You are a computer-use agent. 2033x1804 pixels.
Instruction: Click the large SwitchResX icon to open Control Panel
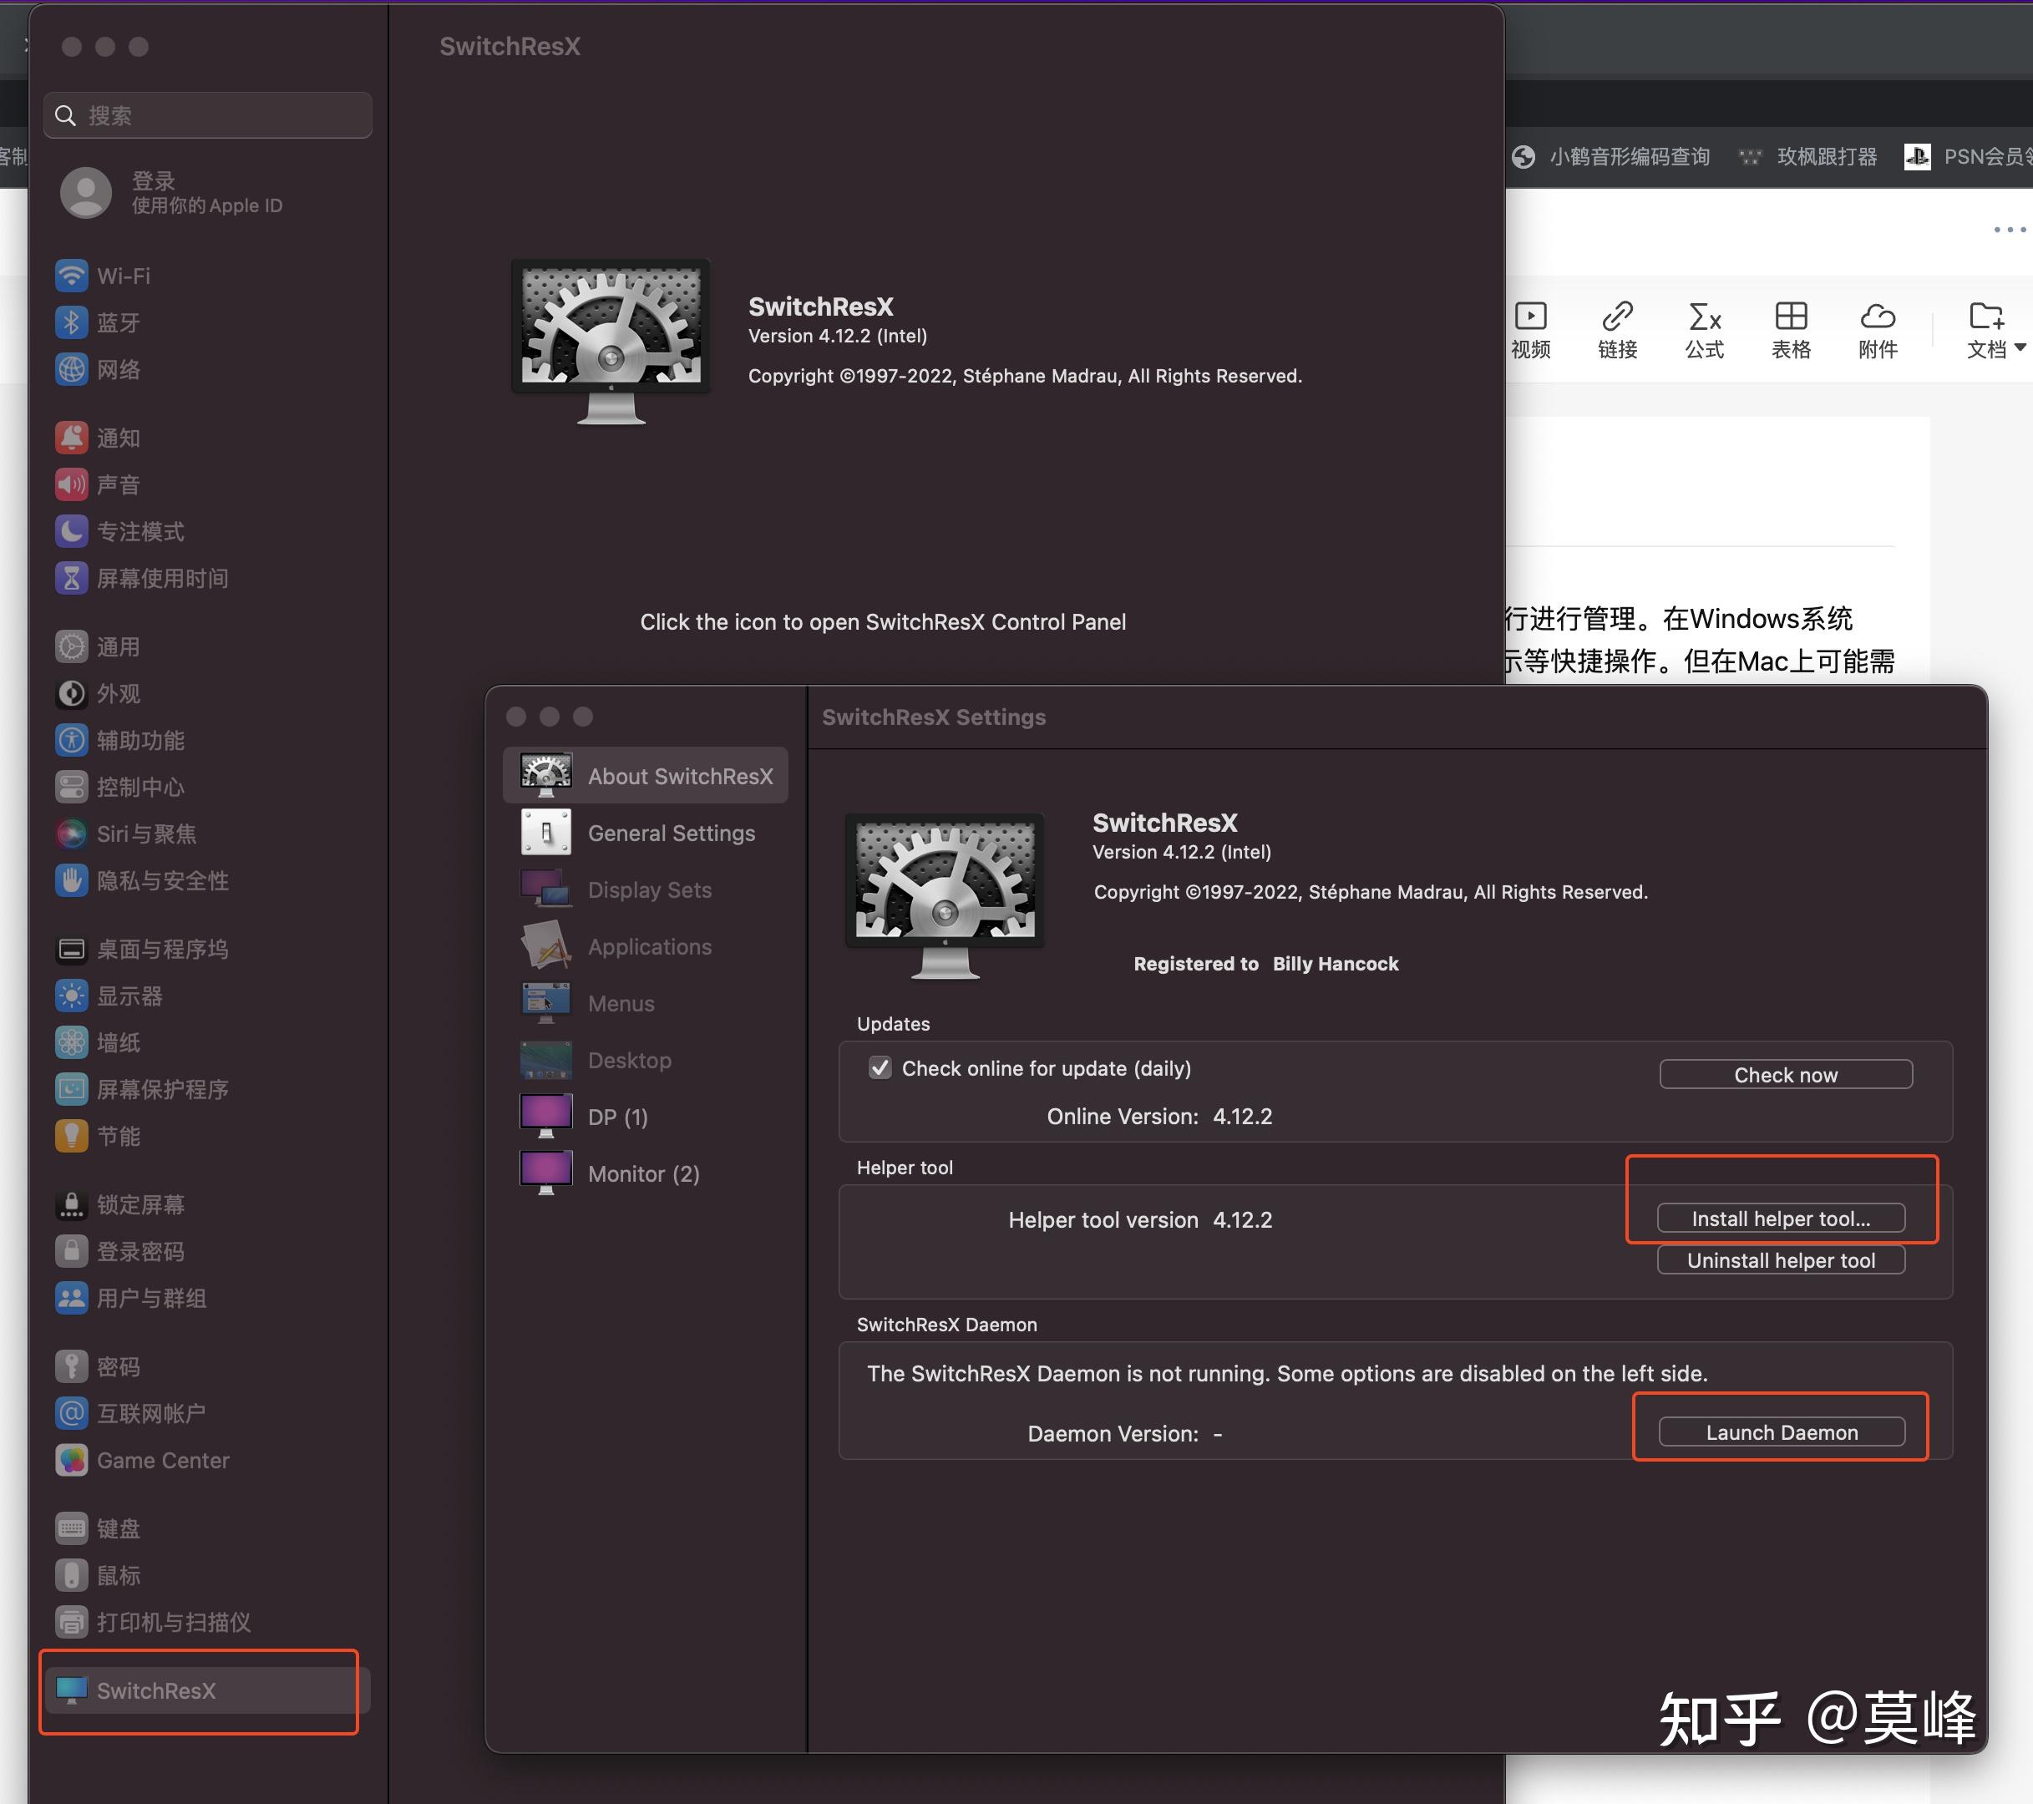(x=611, y=341)
